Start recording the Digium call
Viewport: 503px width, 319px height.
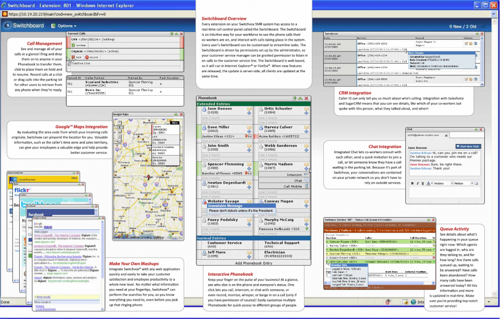91,57
